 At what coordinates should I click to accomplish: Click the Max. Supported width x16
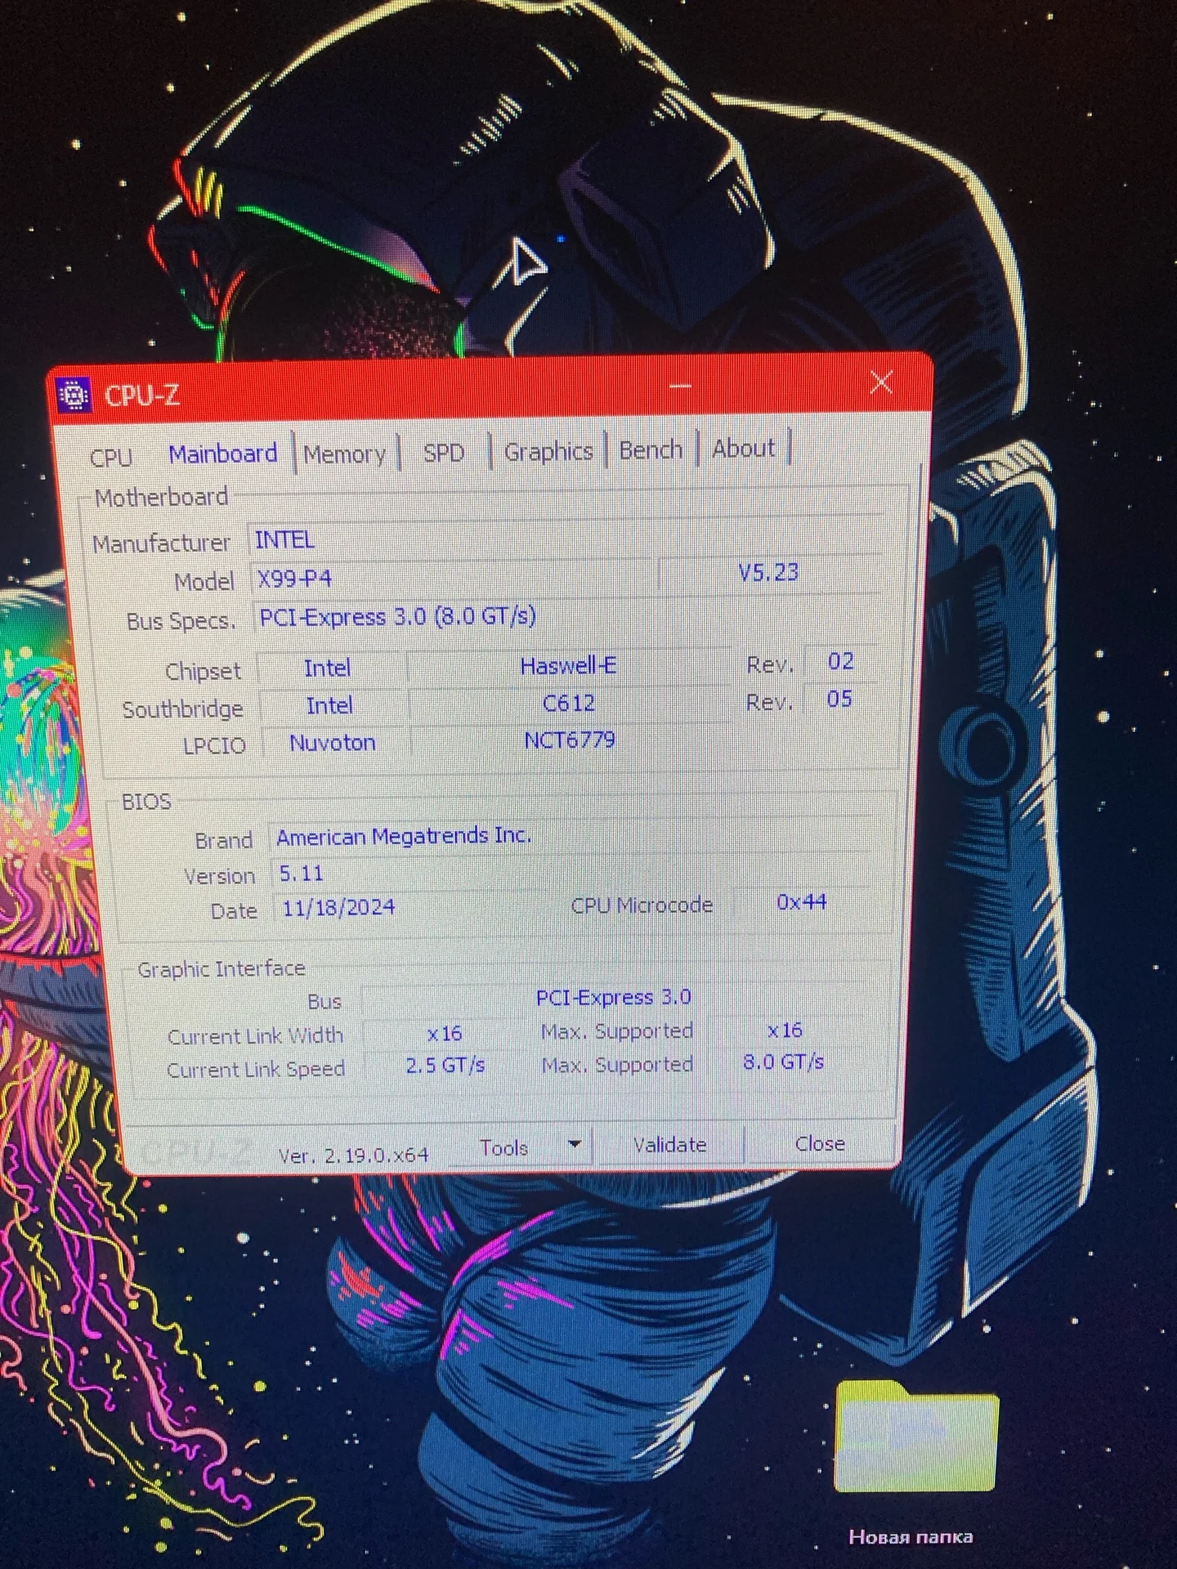(x=785, y=1030)
